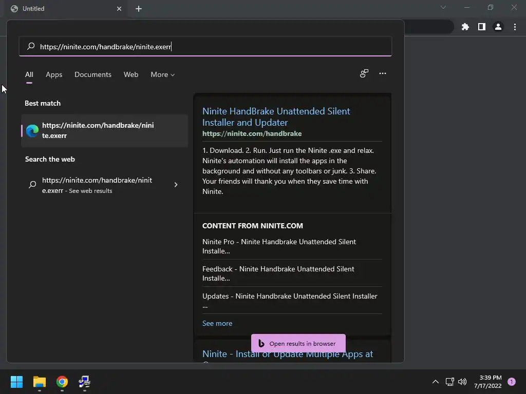Click the search text input field

pos(205,46)
